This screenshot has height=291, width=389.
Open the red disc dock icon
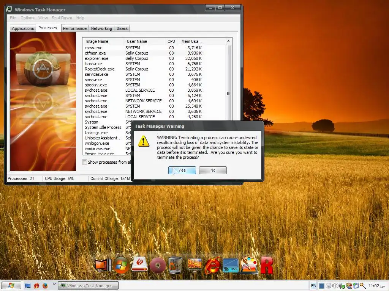[x=158, y=265]
